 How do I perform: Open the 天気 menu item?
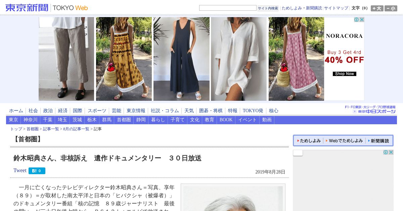189,111
